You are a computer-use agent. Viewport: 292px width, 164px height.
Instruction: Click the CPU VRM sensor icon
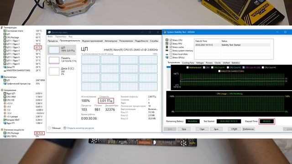pos(5,97)
